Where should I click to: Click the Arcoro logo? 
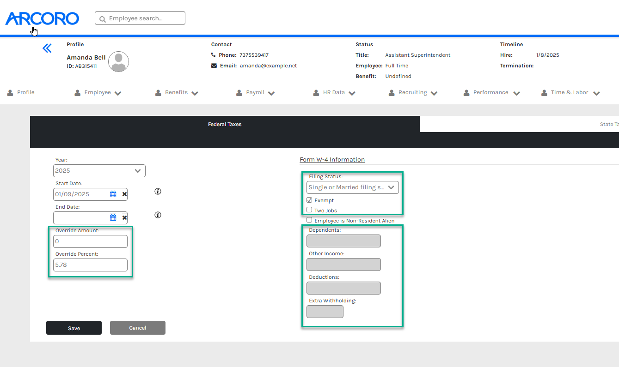pos(42,18)
